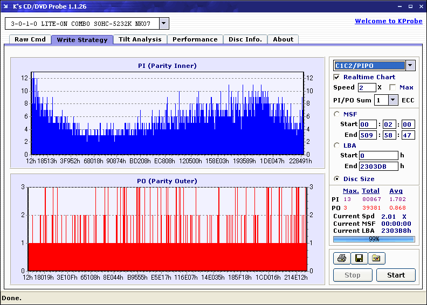Open the LITE-ON drive selection dropdown
The width and height of the screenshot is (427, 305).
point(164,24)
